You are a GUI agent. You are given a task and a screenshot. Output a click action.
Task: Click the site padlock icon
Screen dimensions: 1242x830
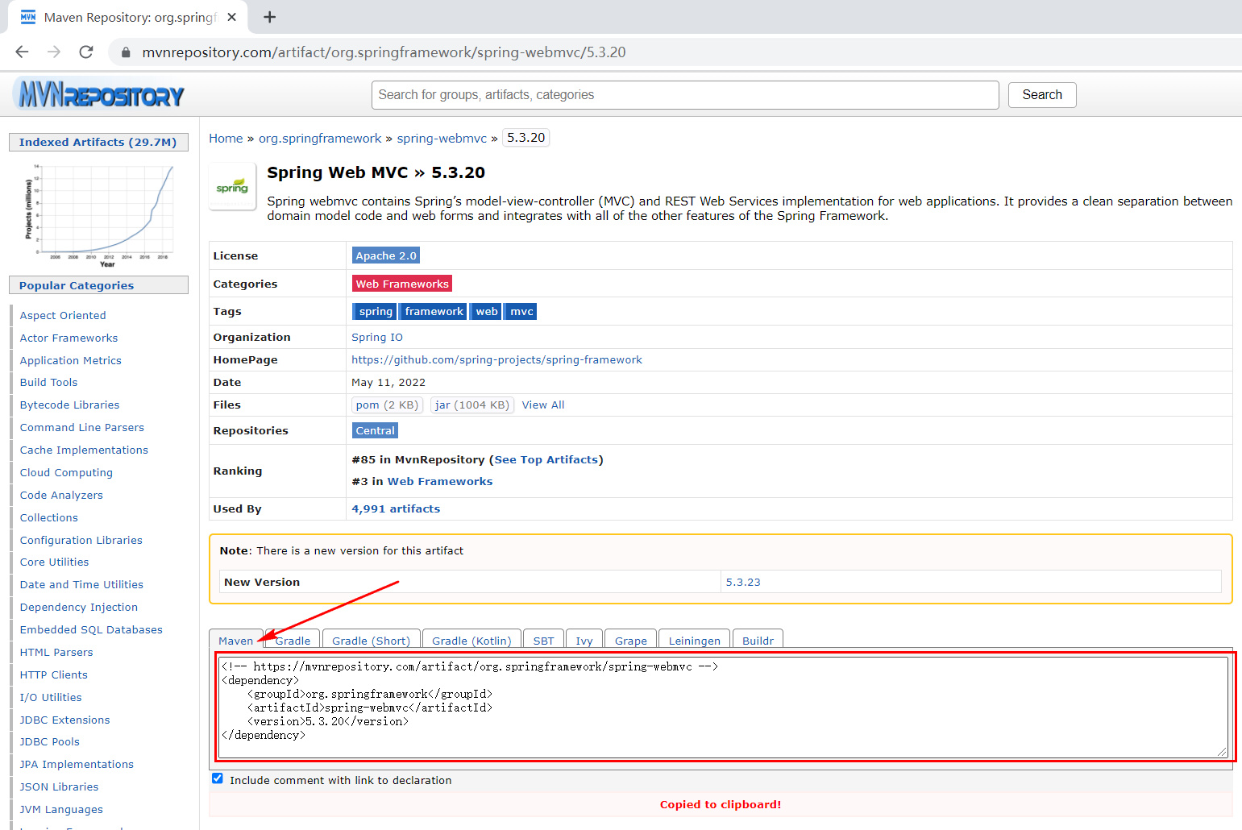point(125,52)
